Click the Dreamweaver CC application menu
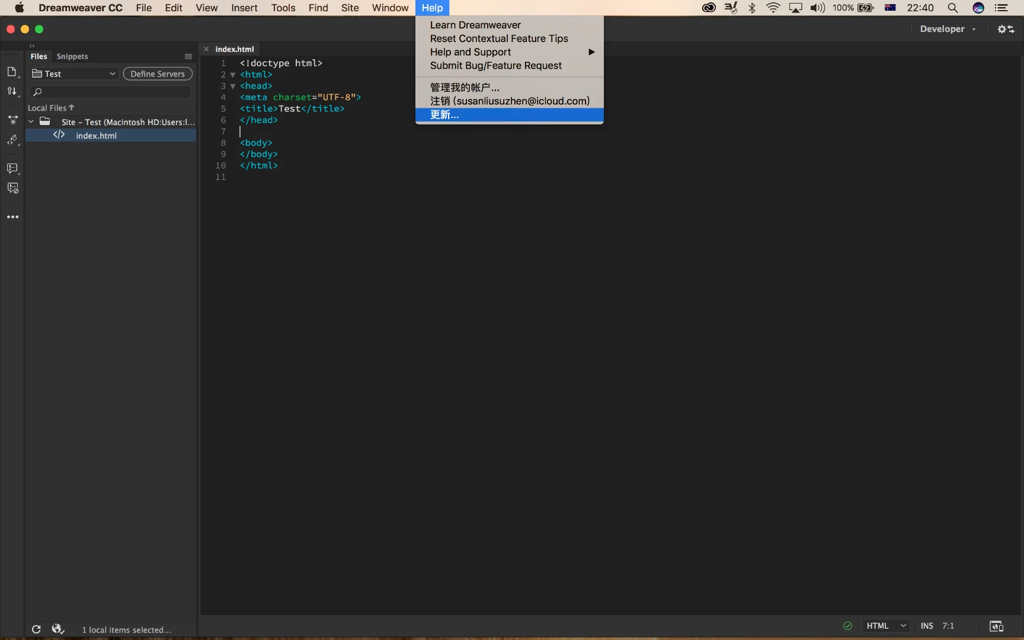The height and width of the screenshot is (640, 1024). tap(81, 8)
